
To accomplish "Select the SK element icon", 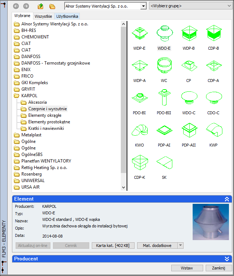I will (x=164, y=164).
